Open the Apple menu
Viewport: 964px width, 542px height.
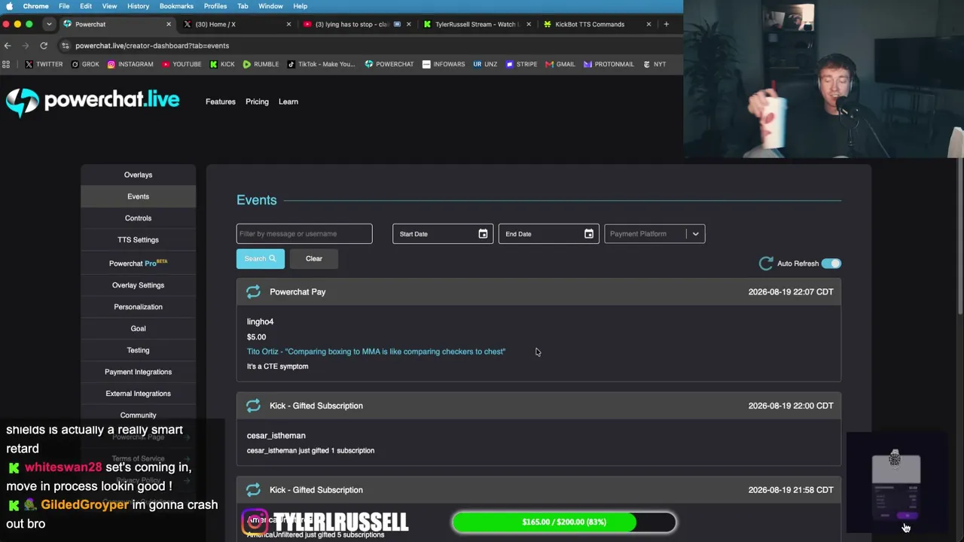(x=9, y=6)
